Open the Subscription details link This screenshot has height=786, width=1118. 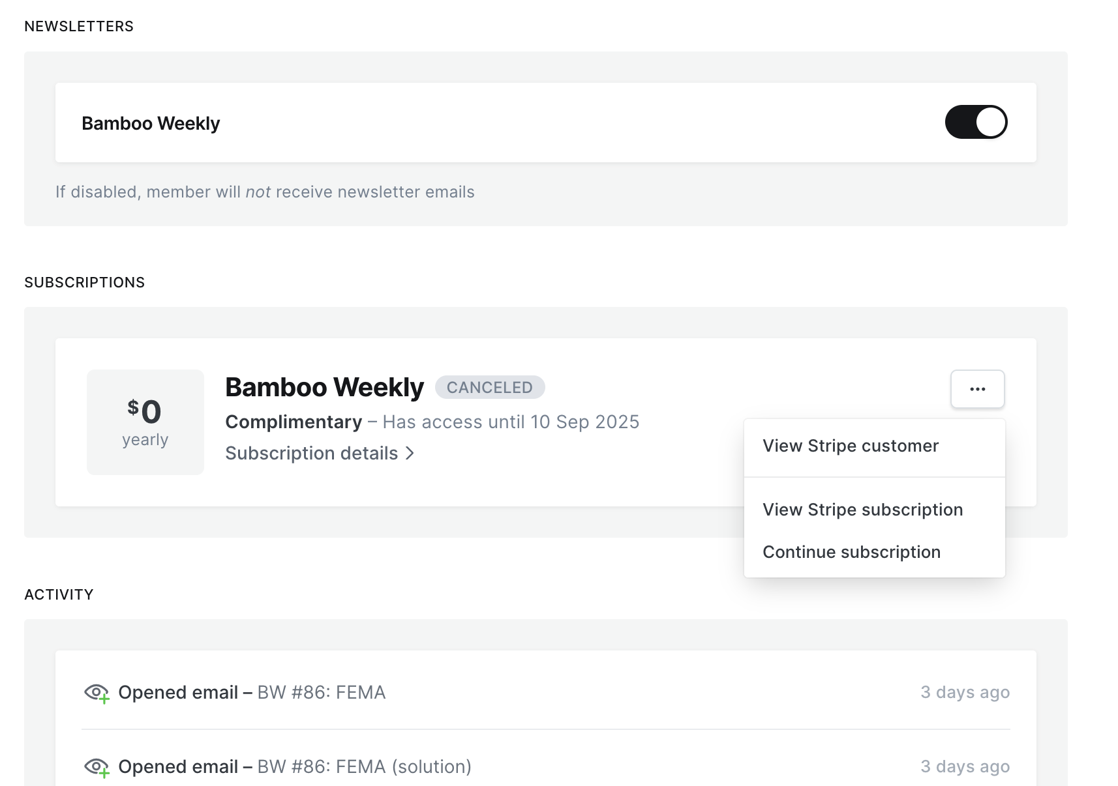[x=311, y=453]
